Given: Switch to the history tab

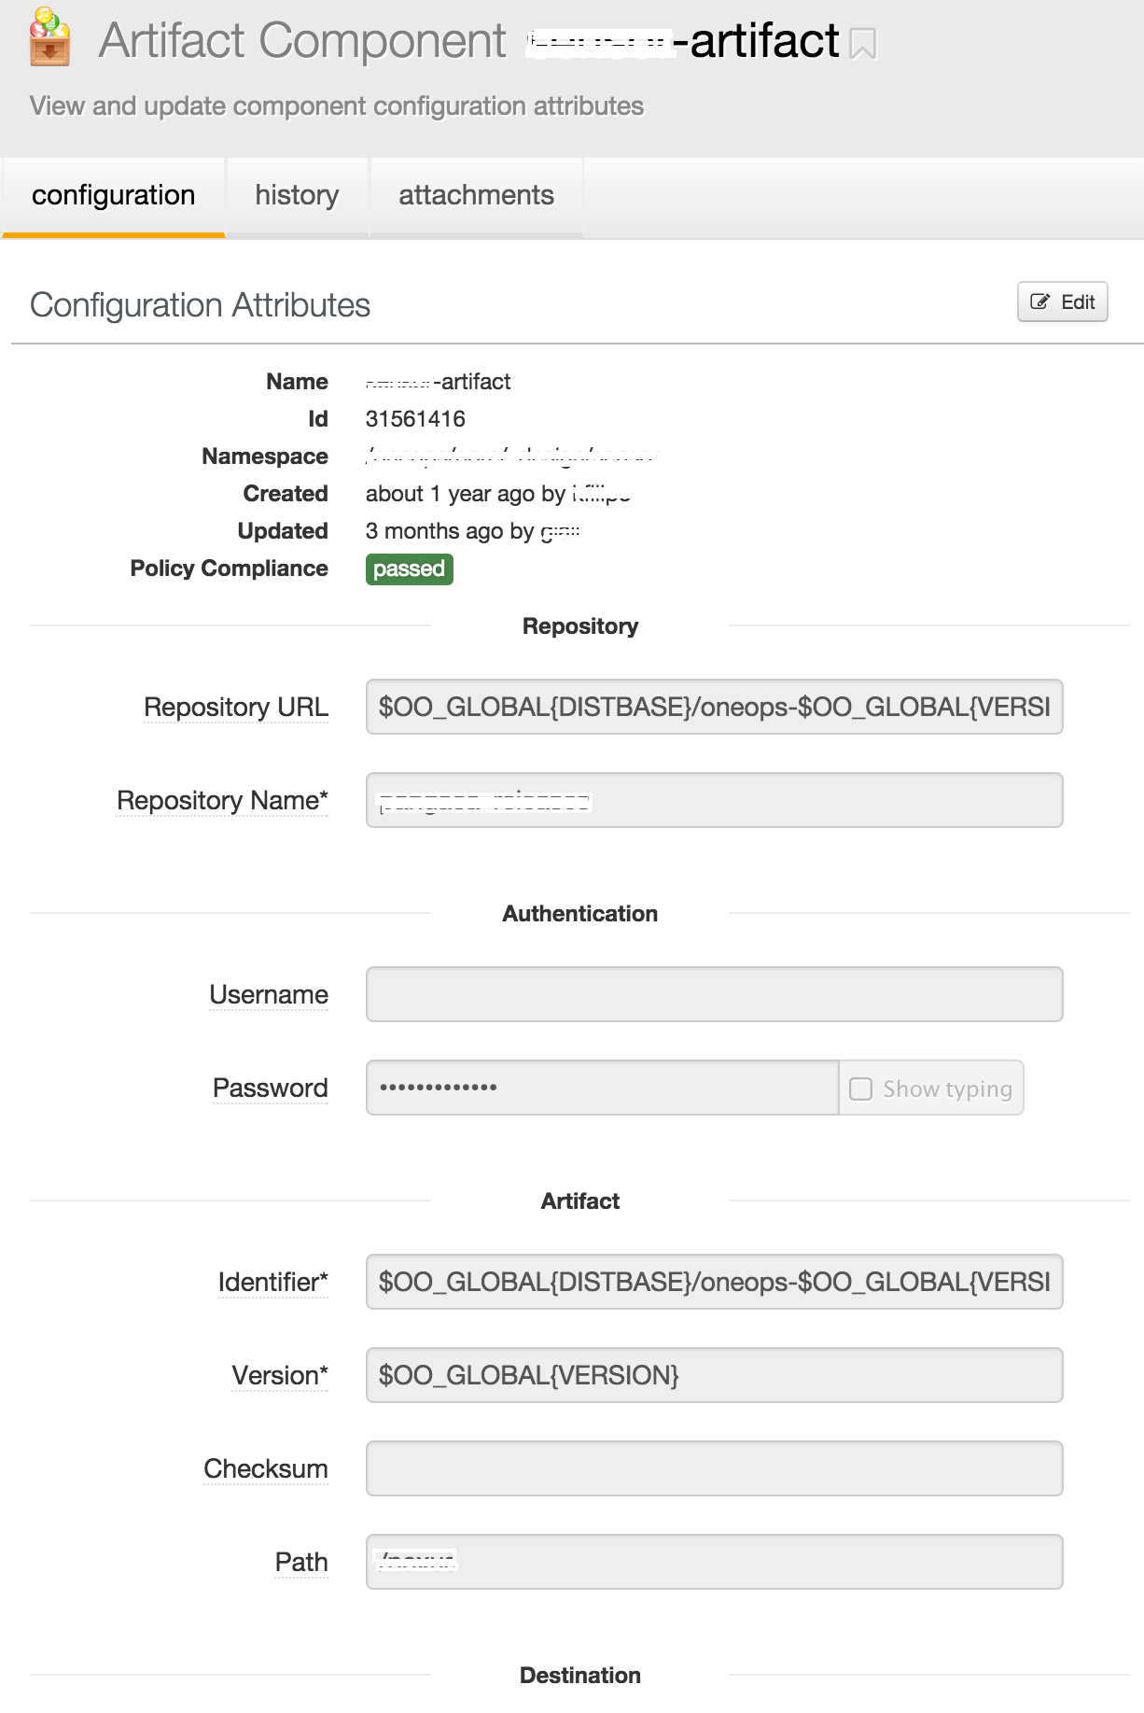Looking at the screenshot, I should [x=297, y=195].
